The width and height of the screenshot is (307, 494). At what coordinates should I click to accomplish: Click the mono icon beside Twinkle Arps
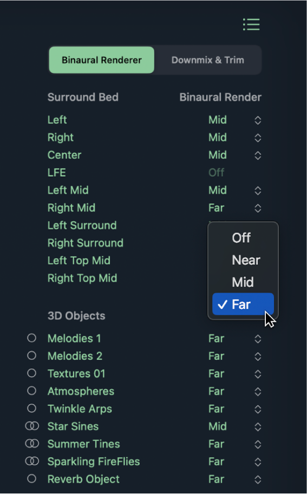[x=31, y=408]
